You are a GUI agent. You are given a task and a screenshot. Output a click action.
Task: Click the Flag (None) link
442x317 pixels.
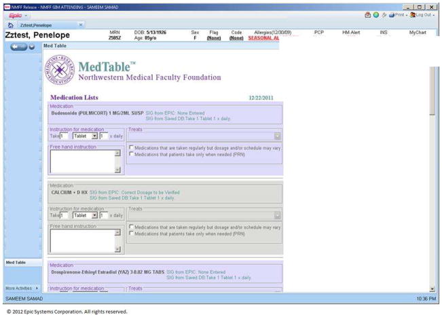(x=214, y=38)
